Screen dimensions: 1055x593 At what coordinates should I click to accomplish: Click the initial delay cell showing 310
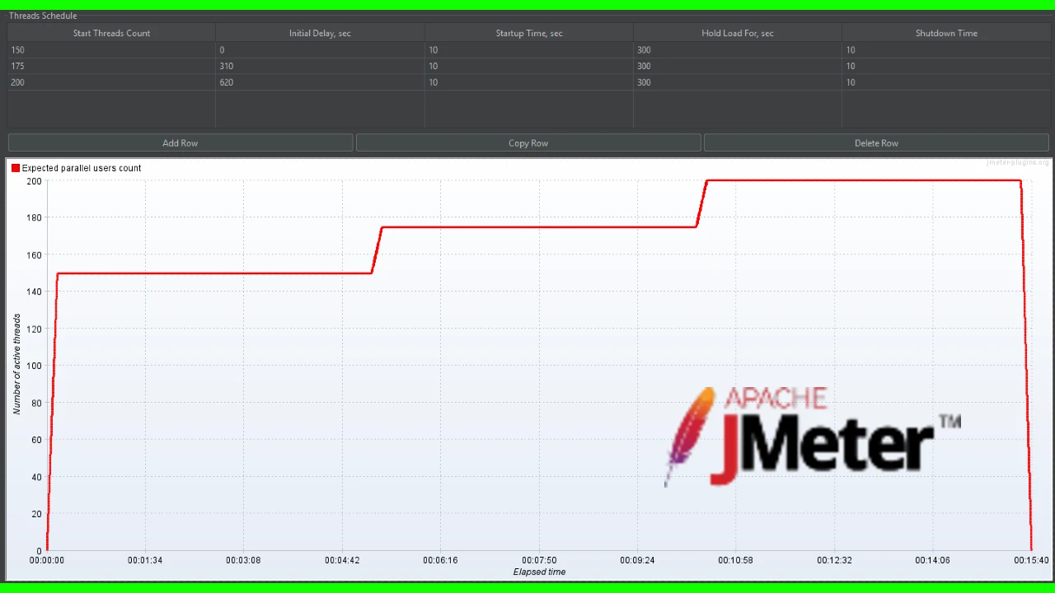tap(320, 66)
